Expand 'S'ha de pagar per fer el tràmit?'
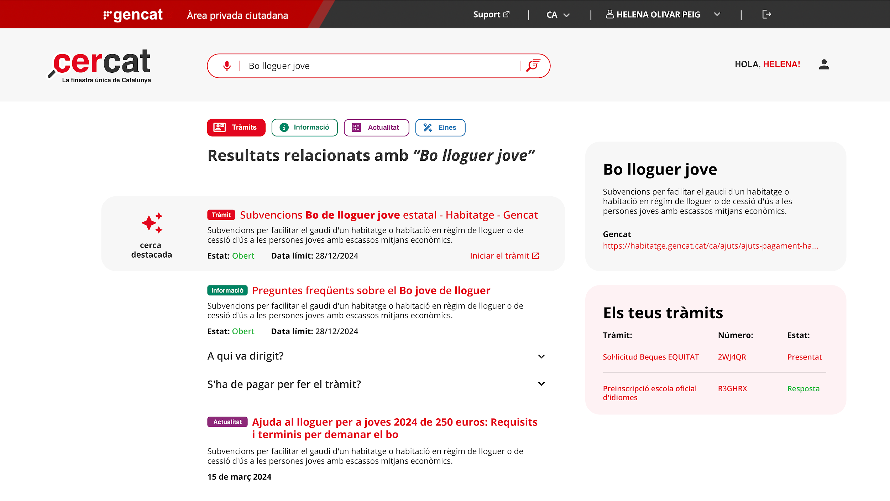This screenshot has width=890, height=501. [x=386, y=384]
